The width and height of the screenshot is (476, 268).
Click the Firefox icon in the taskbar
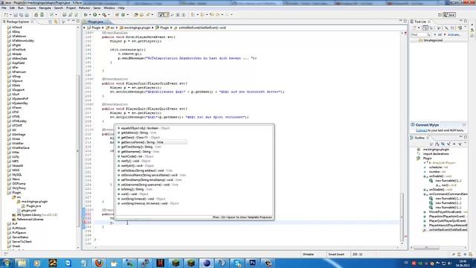pos(99,263)
